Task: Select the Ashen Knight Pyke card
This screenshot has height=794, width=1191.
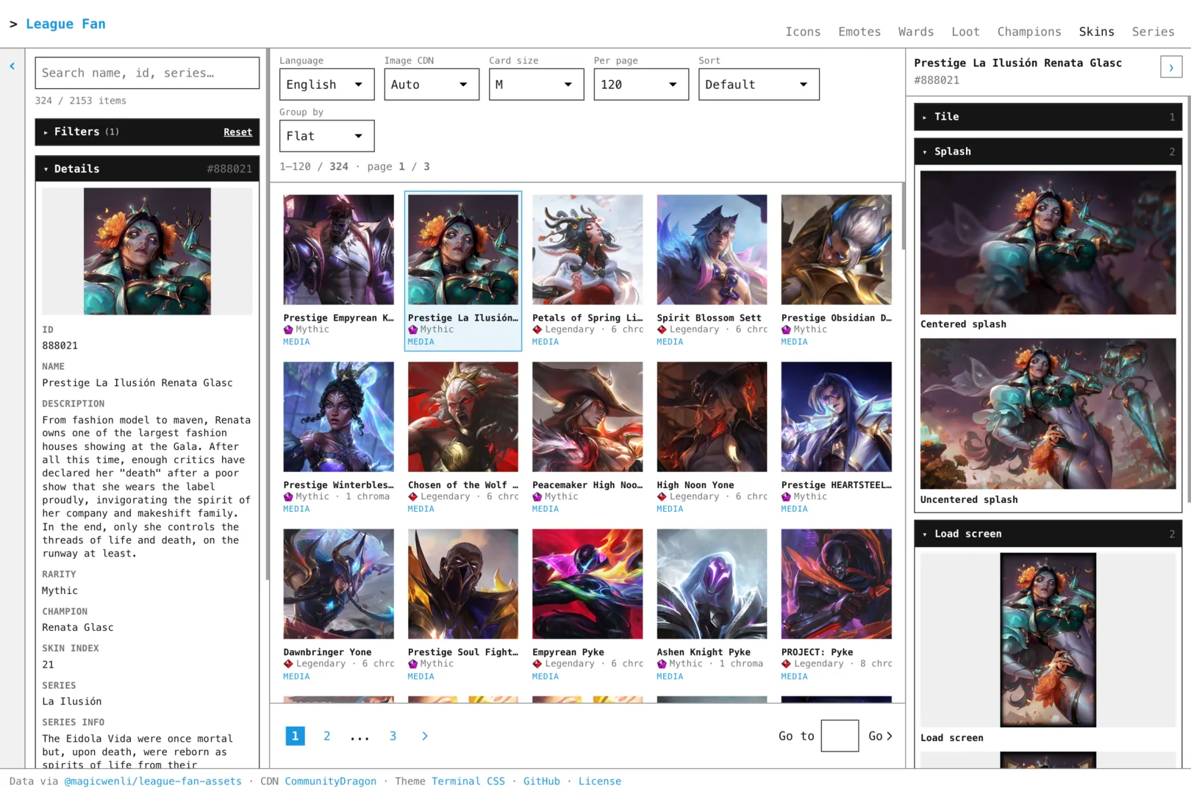Action: coord(712,604)
